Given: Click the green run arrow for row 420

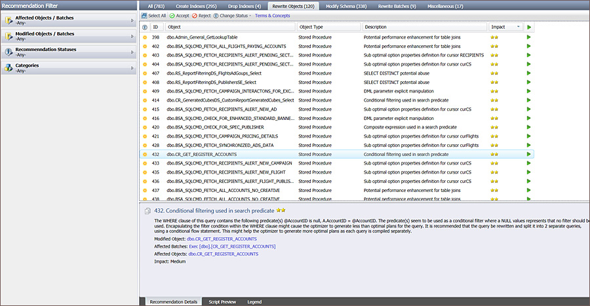Looking at the screenshot, I should tap(528, 127).
